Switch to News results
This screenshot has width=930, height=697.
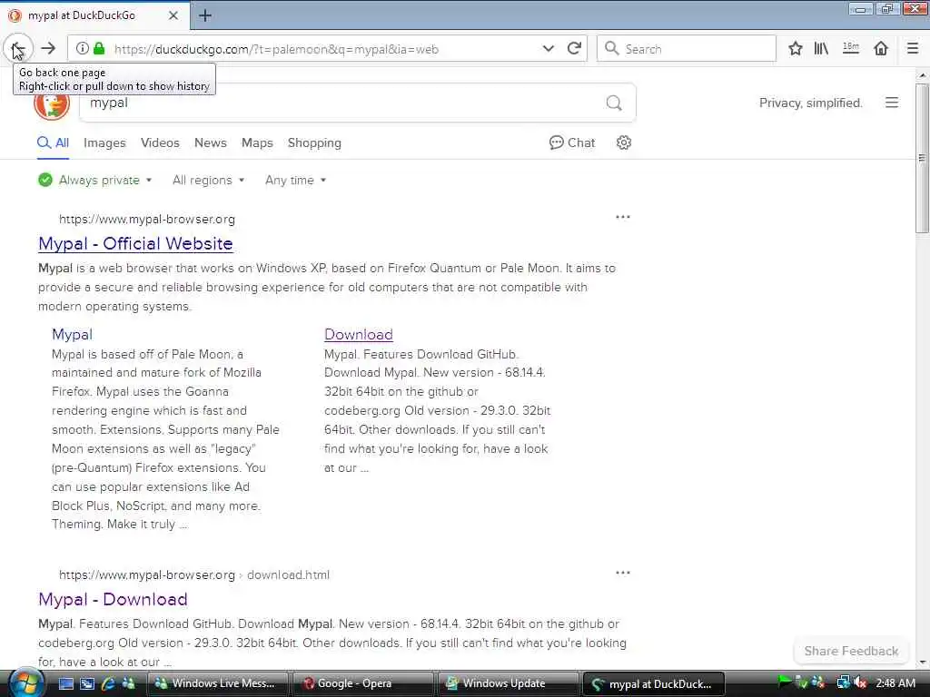211,142
